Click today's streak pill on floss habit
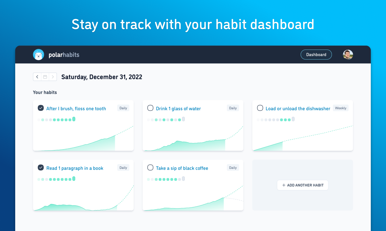 pyautogui.click(x=74, y=119)
